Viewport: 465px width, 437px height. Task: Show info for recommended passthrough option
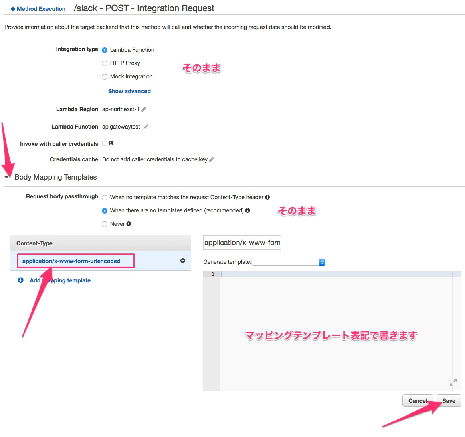tap(247, 210)
